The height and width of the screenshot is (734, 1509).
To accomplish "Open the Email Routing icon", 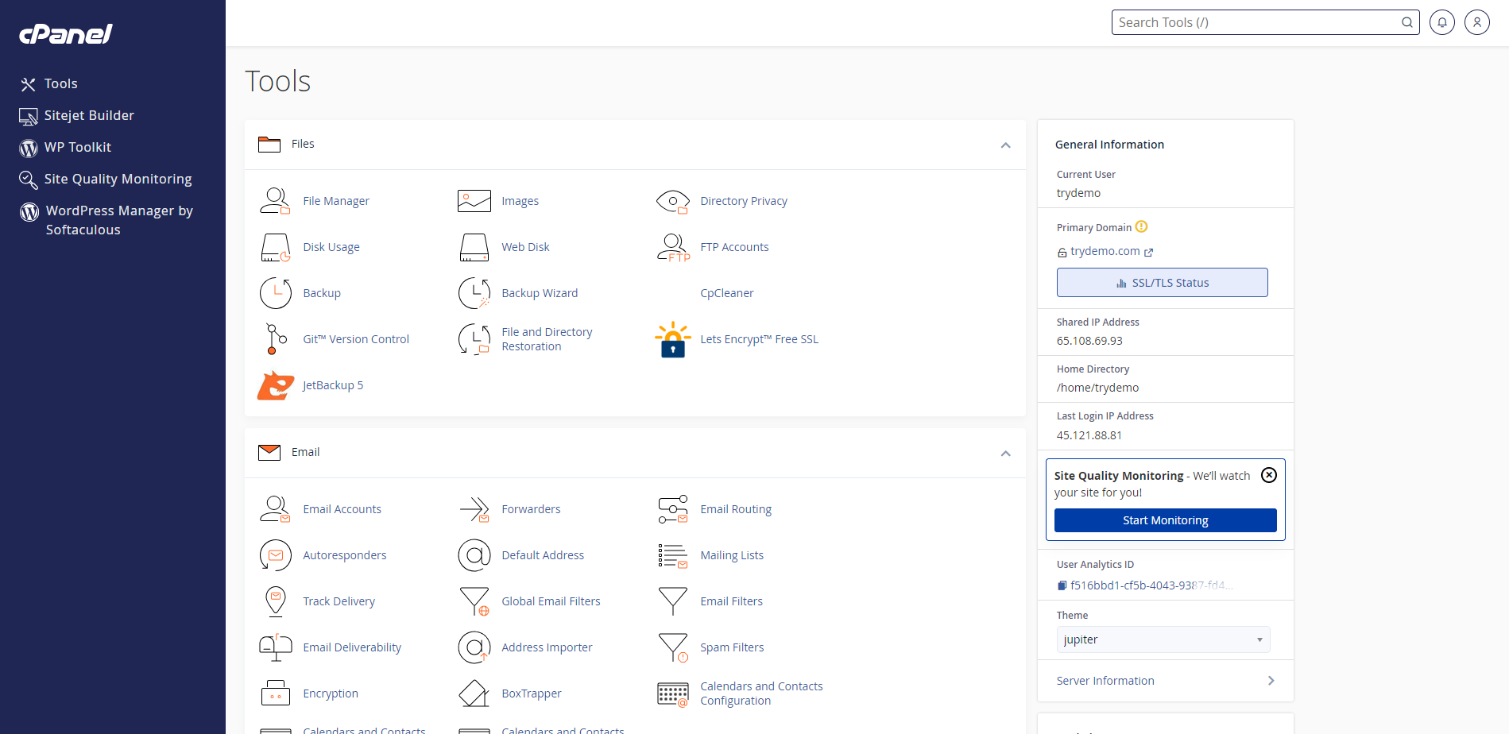I will 672,509.
